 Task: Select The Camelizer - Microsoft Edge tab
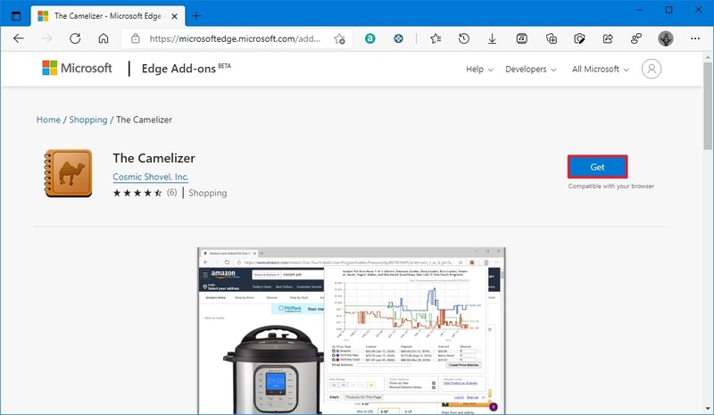[108, 16]
